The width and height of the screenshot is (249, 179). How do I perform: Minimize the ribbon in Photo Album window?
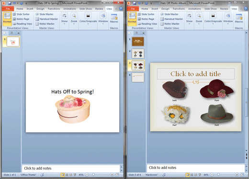click(x=241, y=9)
